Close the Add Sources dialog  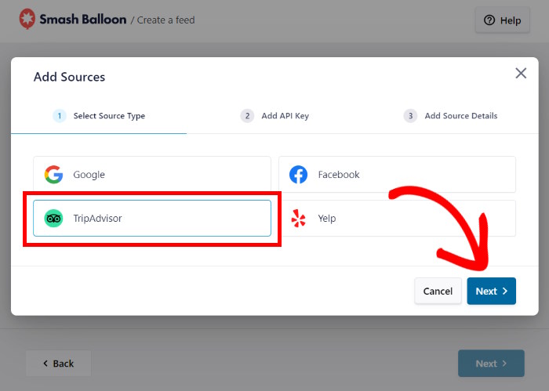521,73
